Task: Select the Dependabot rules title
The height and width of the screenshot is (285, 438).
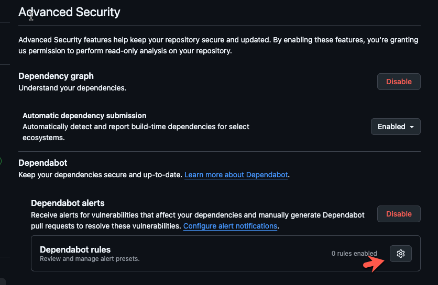Action: (75, 249)
